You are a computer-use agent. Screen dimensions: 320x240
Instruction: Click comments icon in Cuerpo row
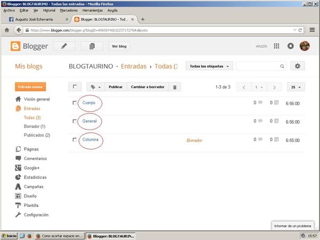(260, 102)
